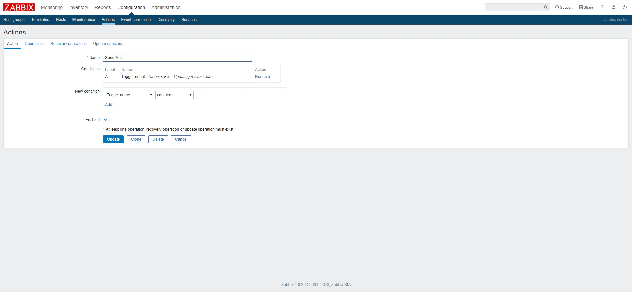Click the Zabbix docker server name

click(x=616, y=20)
